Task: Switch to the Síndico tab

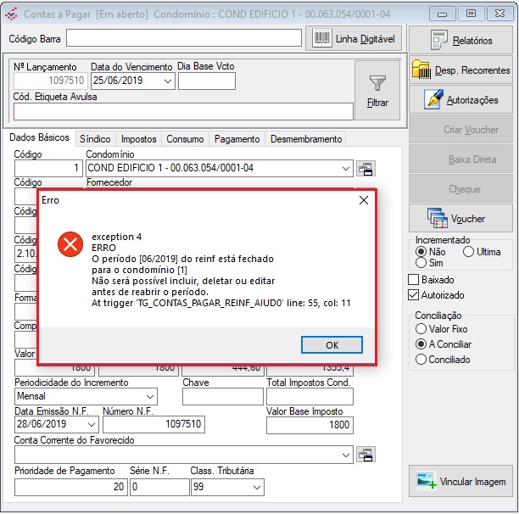Action: coord(95,139)
